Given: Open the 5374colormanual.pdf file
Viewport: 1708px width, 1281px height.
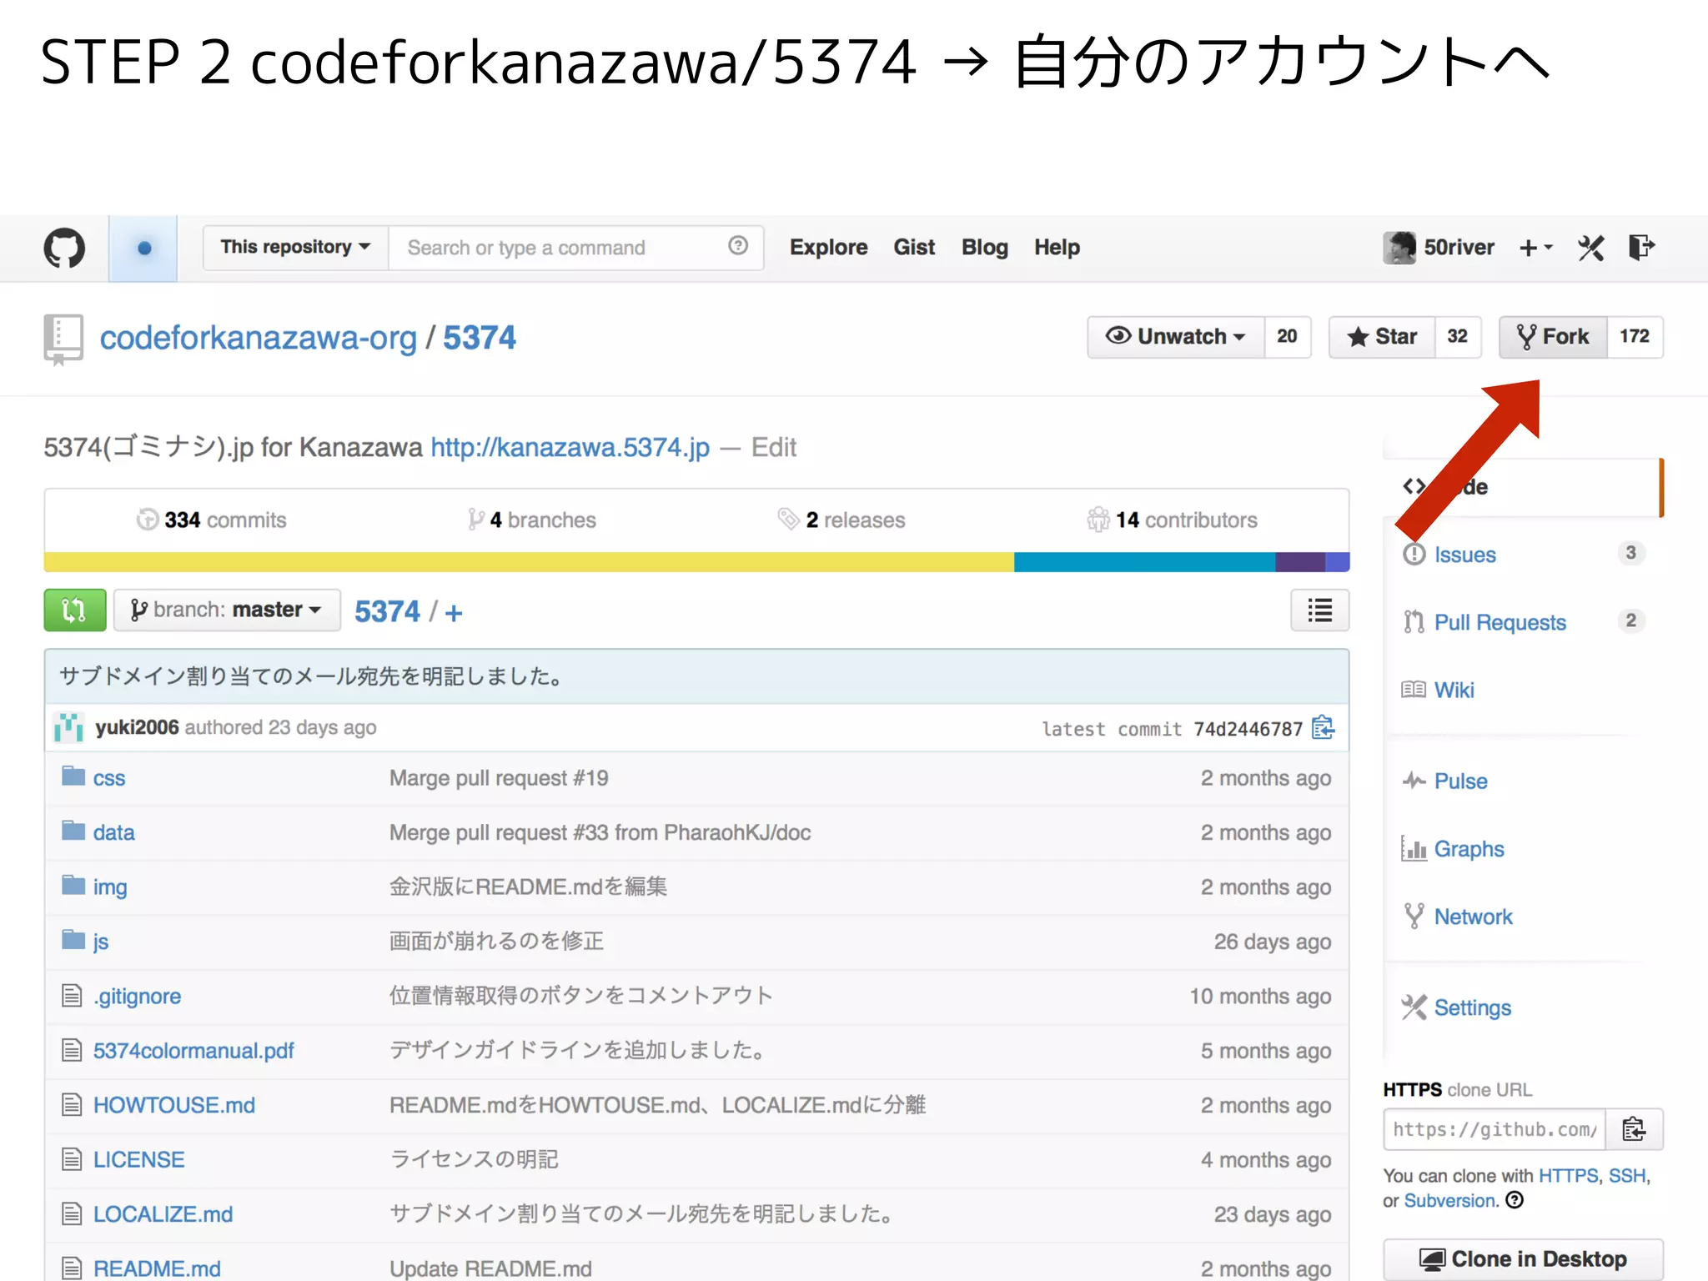Looking at the screenshot, I should (193, 1050).
